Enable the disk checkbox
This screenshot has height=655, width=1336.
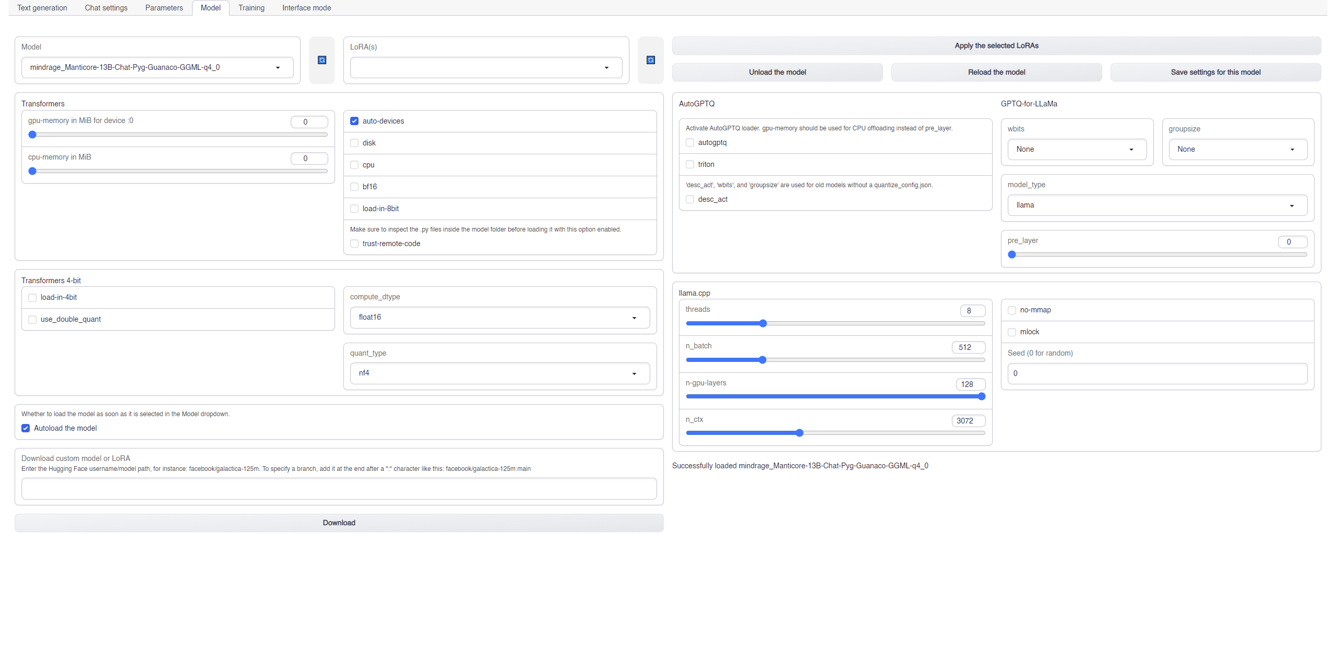click(354, 142)
